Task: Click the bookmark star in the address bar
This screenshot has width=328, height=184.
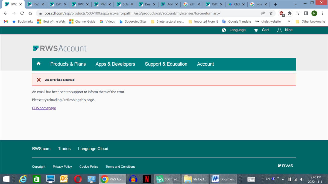Action: tap(271, 13)
